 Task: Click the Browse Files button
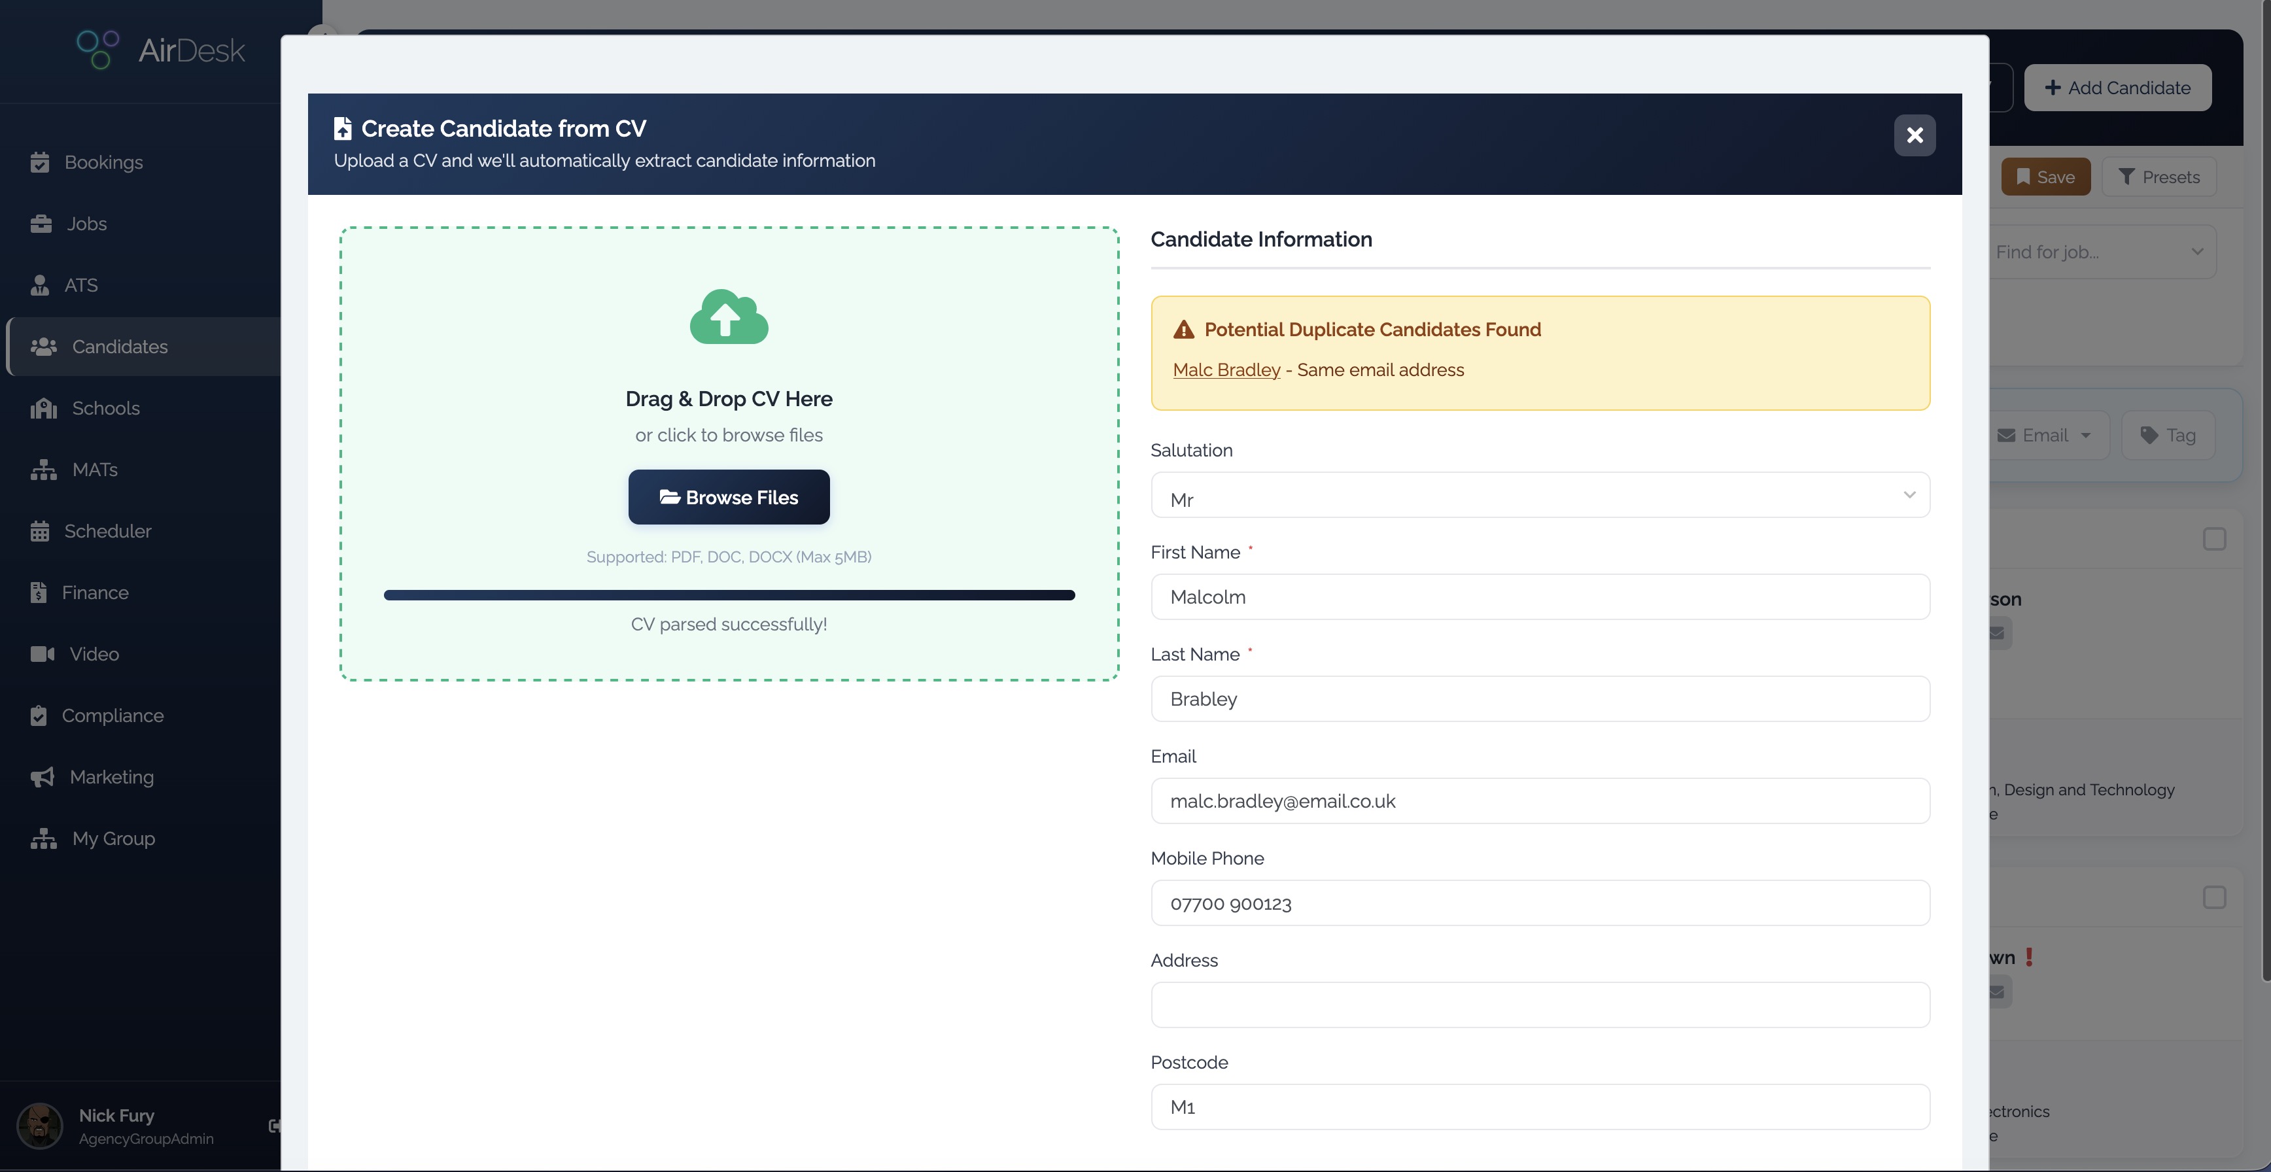(729, 497)
